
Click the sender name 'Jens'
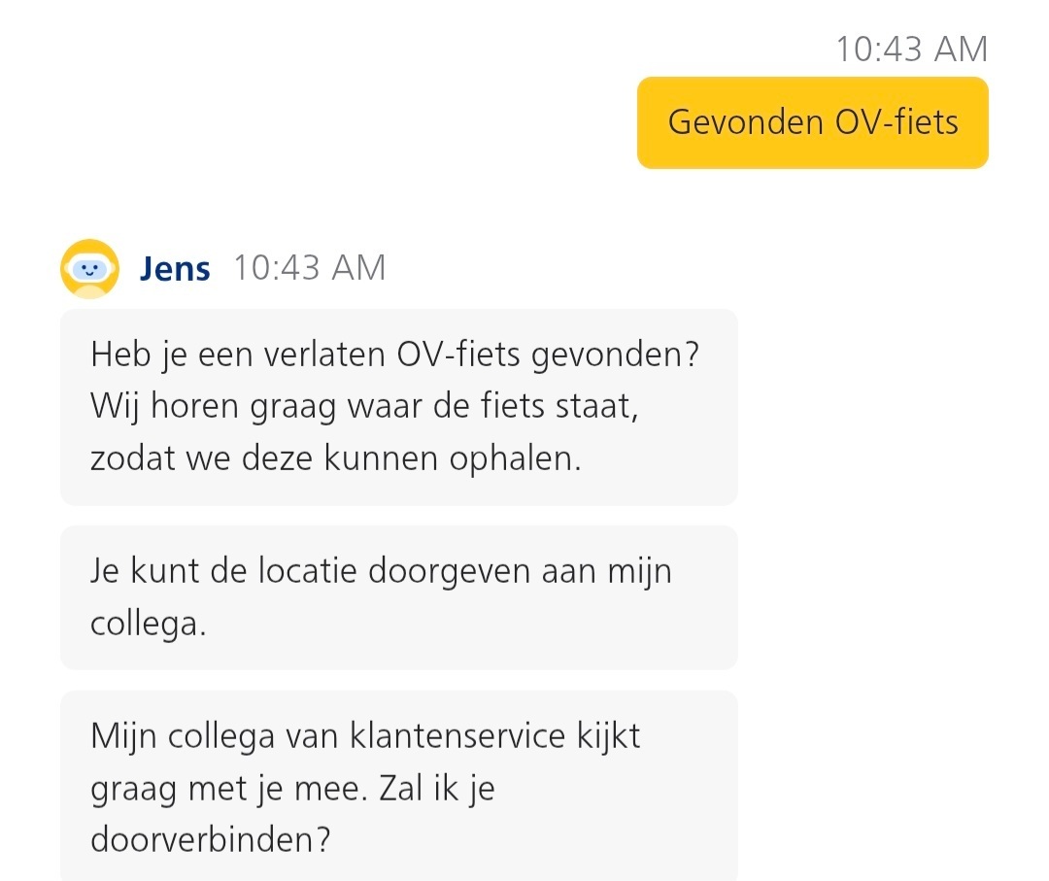[175, 269]
